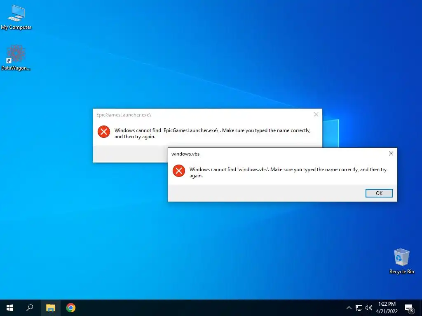Click the 'windows.vbs' dialog title text
The height and width of the screenshot is (316, 422).
point(185,154)
